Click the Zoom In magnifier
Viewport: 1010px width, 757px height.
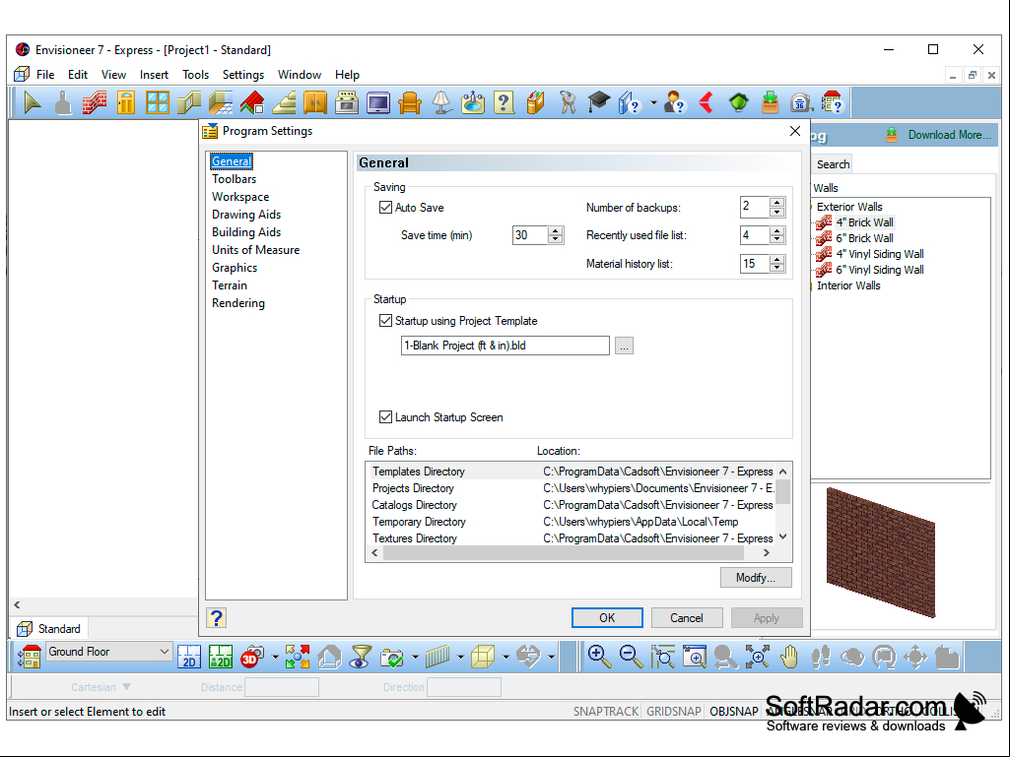click(600, 657)
